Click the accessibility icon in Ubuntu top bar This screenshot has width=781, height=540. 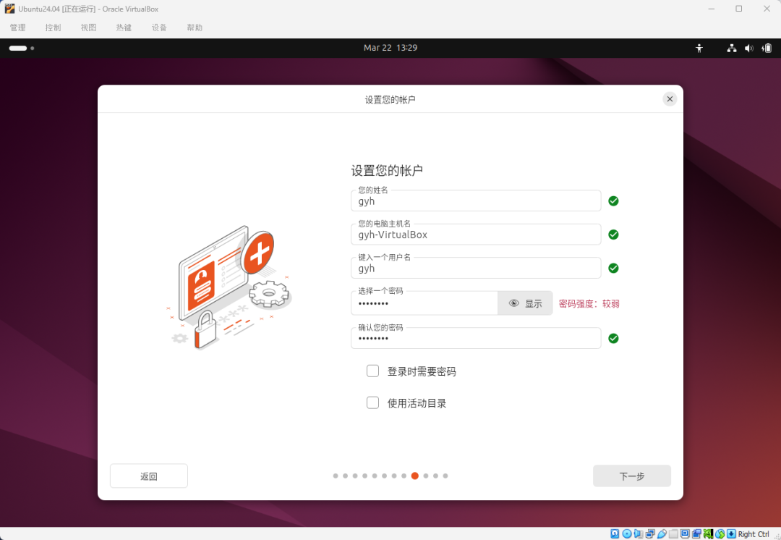point(699,48)
